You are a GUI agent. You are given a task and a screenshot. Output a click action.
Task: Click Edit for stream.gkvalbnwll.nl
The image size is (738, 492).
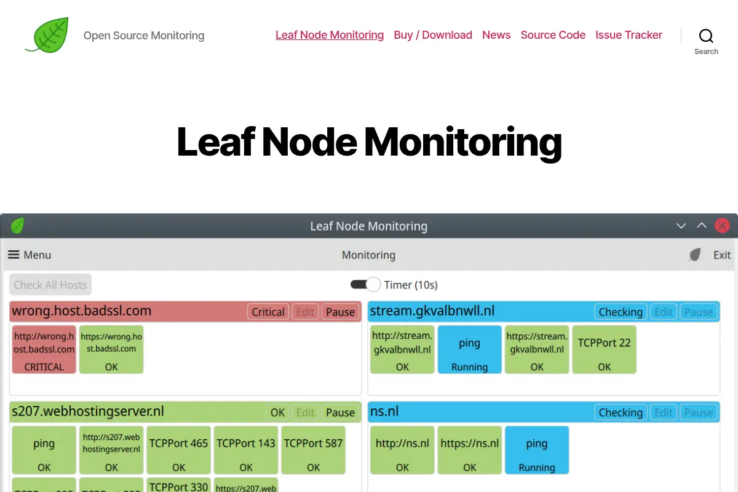[x=664, y=312]
